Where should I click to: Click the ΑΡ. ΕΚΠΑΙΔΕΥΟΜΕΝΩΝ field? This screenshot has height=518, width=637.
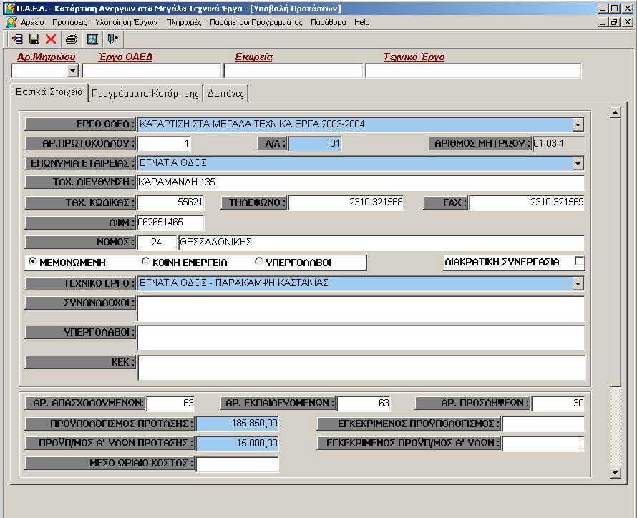pyautogui.click(x=363, y=403)
